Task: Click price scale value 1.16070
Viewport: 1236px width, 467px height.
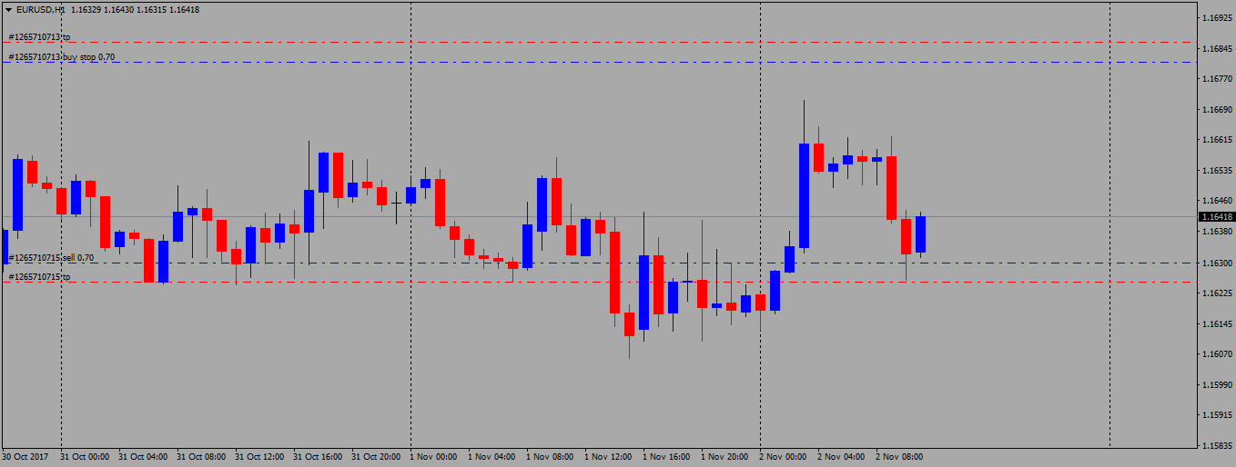Action: coord(1216,353)
